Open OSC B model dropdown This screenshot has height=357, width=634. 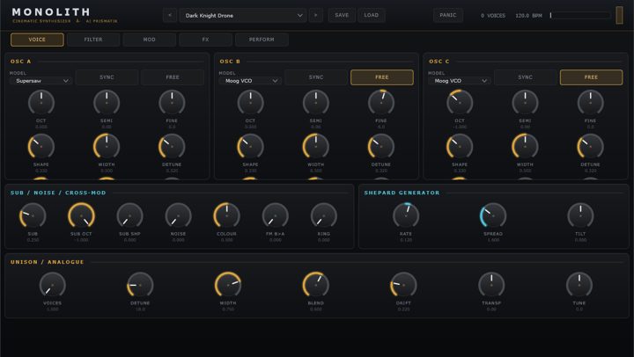click(x=250, y=81)
